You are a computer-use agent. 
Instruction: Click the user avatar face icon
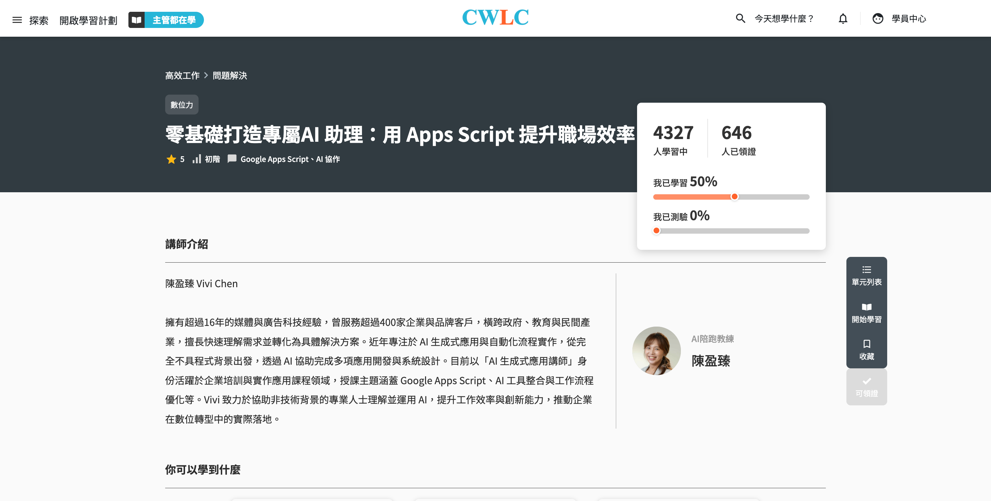[x=878, y=19]
